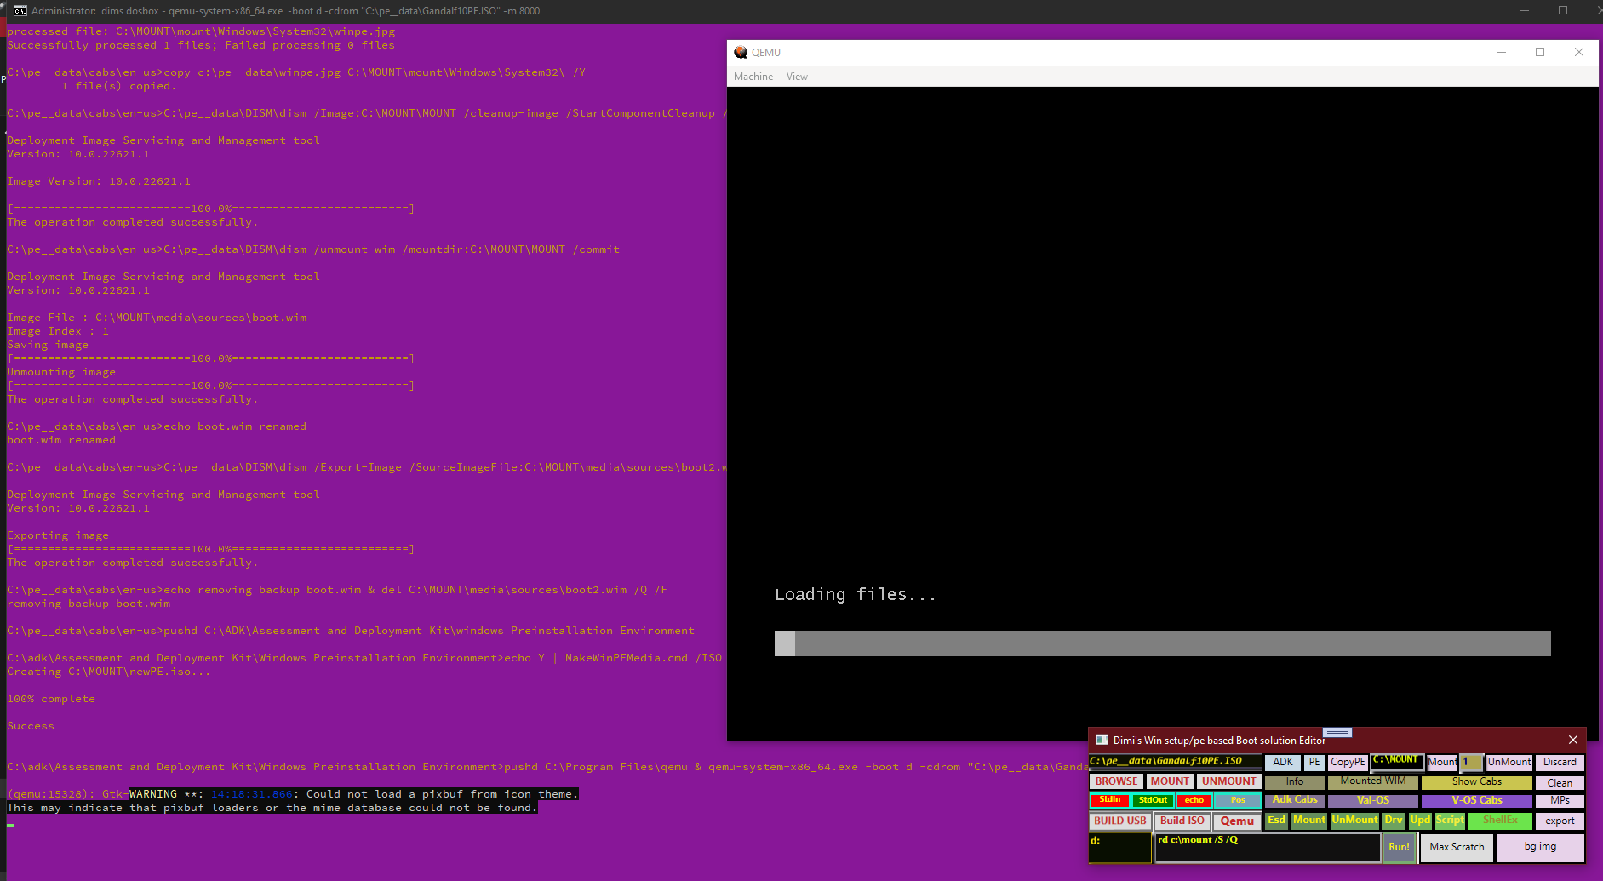Click the Drv icon

point(1394,821)
